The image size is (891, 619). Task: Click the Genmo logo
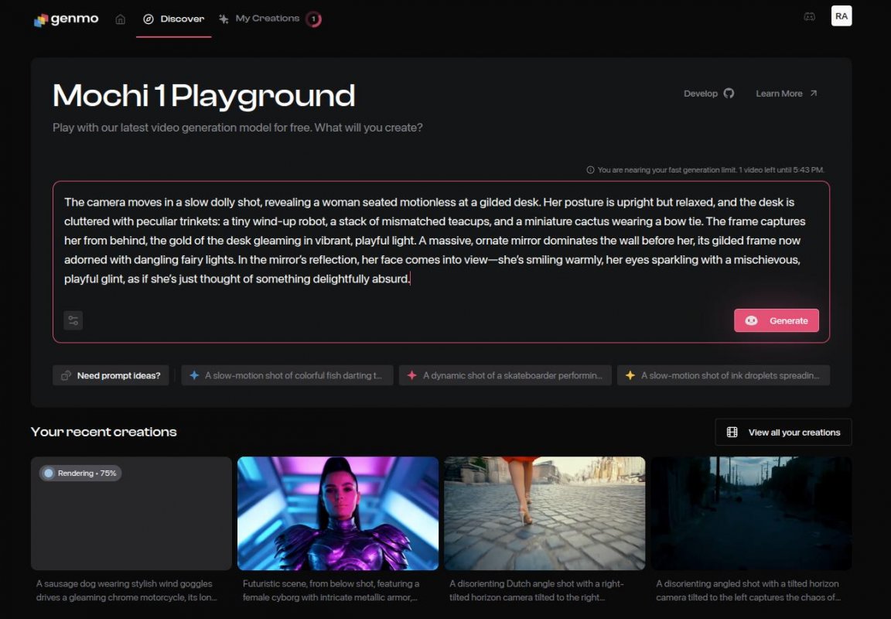[x=67, y=19]
